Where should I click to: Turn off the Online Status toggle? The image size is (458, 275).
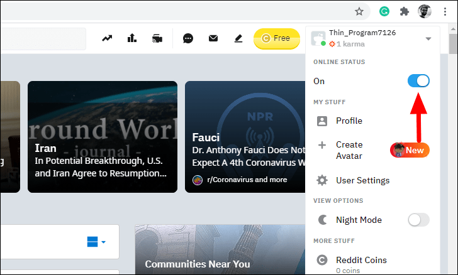point(418,81)
